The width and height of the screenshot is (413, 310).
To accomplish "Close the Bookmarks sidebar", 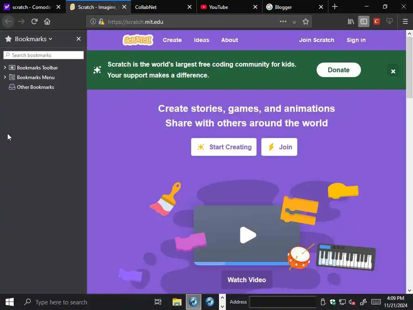I will 79,39.
